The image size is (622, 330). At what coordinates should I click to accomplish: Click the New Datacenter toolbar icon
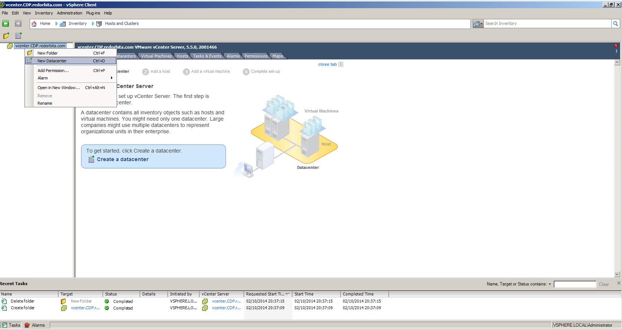pos(19,36)
